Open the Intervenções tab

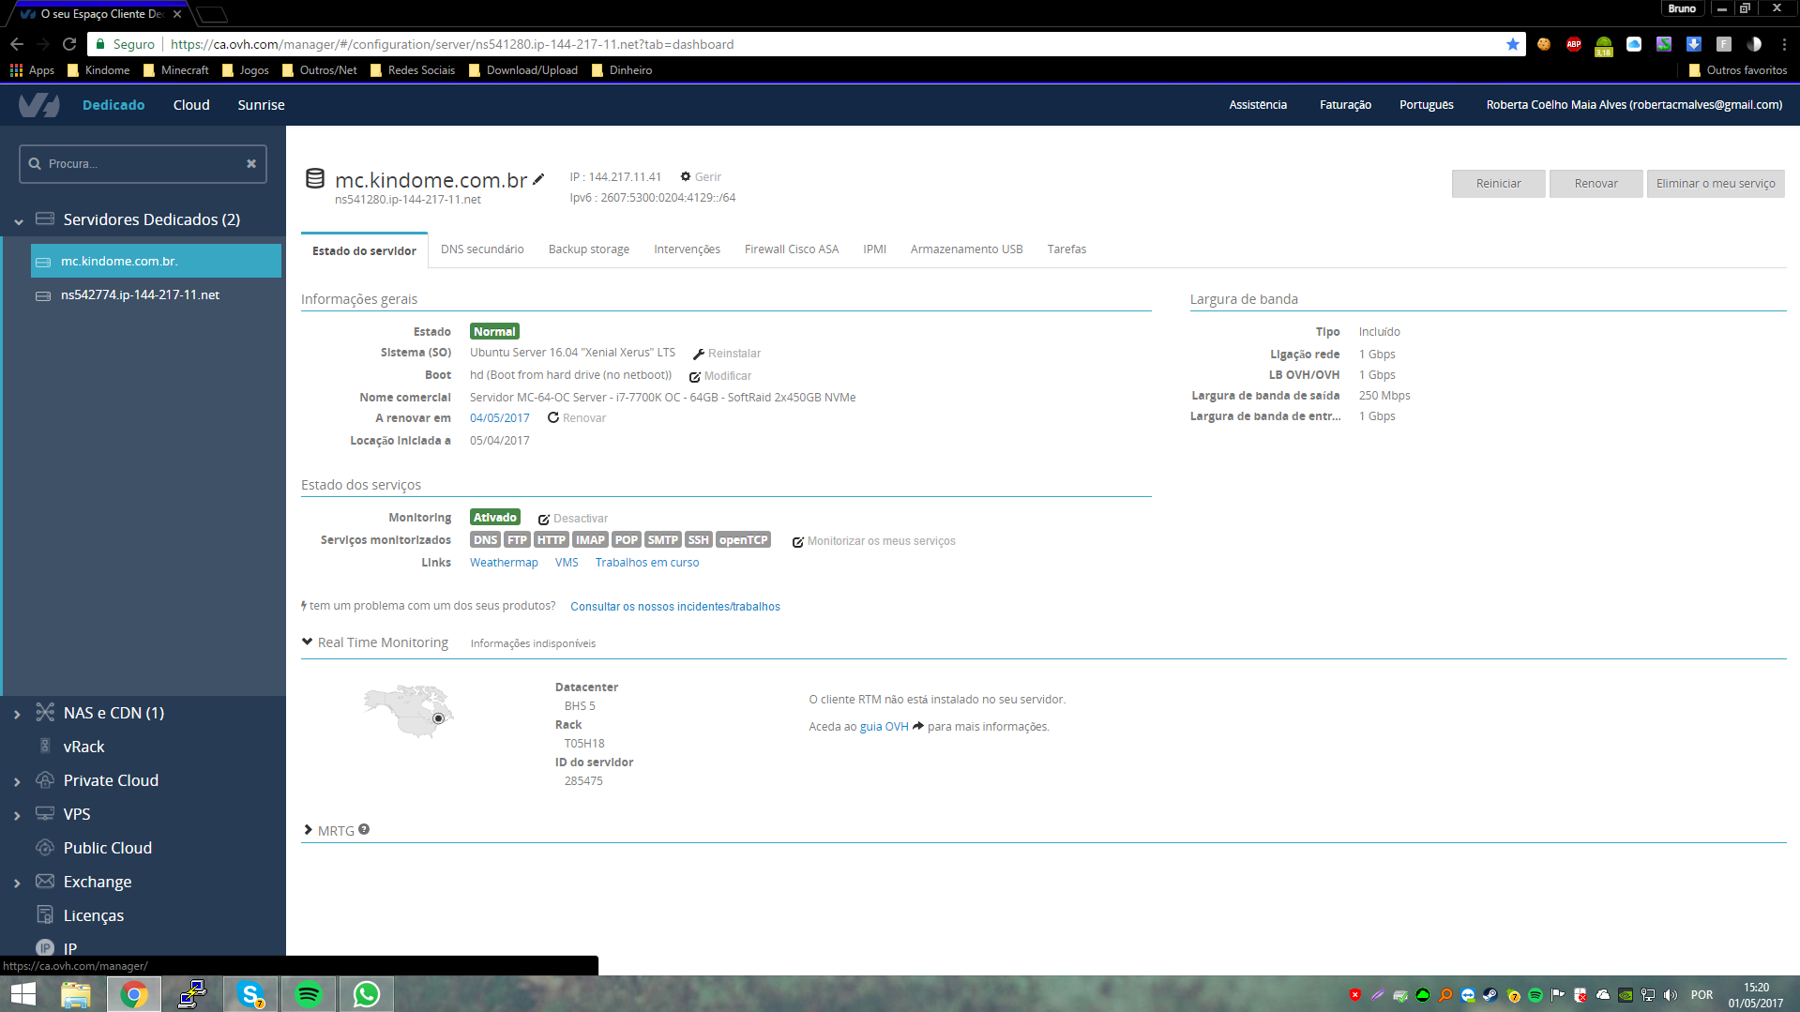(687, 249)
